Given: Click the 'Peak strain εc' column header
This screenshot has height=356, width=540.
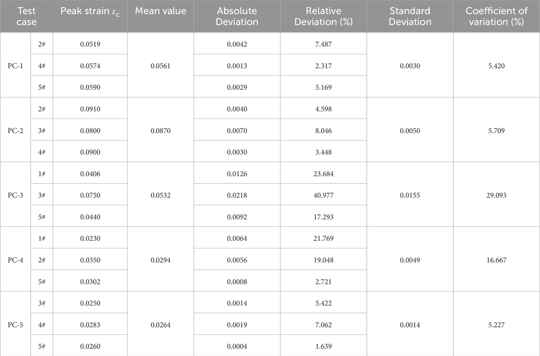Looking at the screenshot, I should click(x=90, y=16).
